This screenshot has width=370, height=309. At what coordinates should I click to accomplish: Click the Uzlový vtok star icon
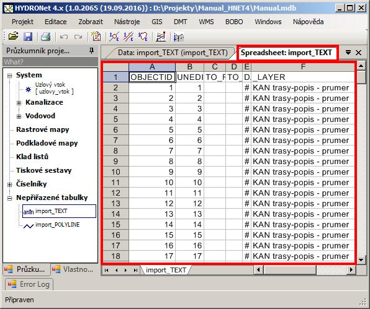(x=29, y=89)
